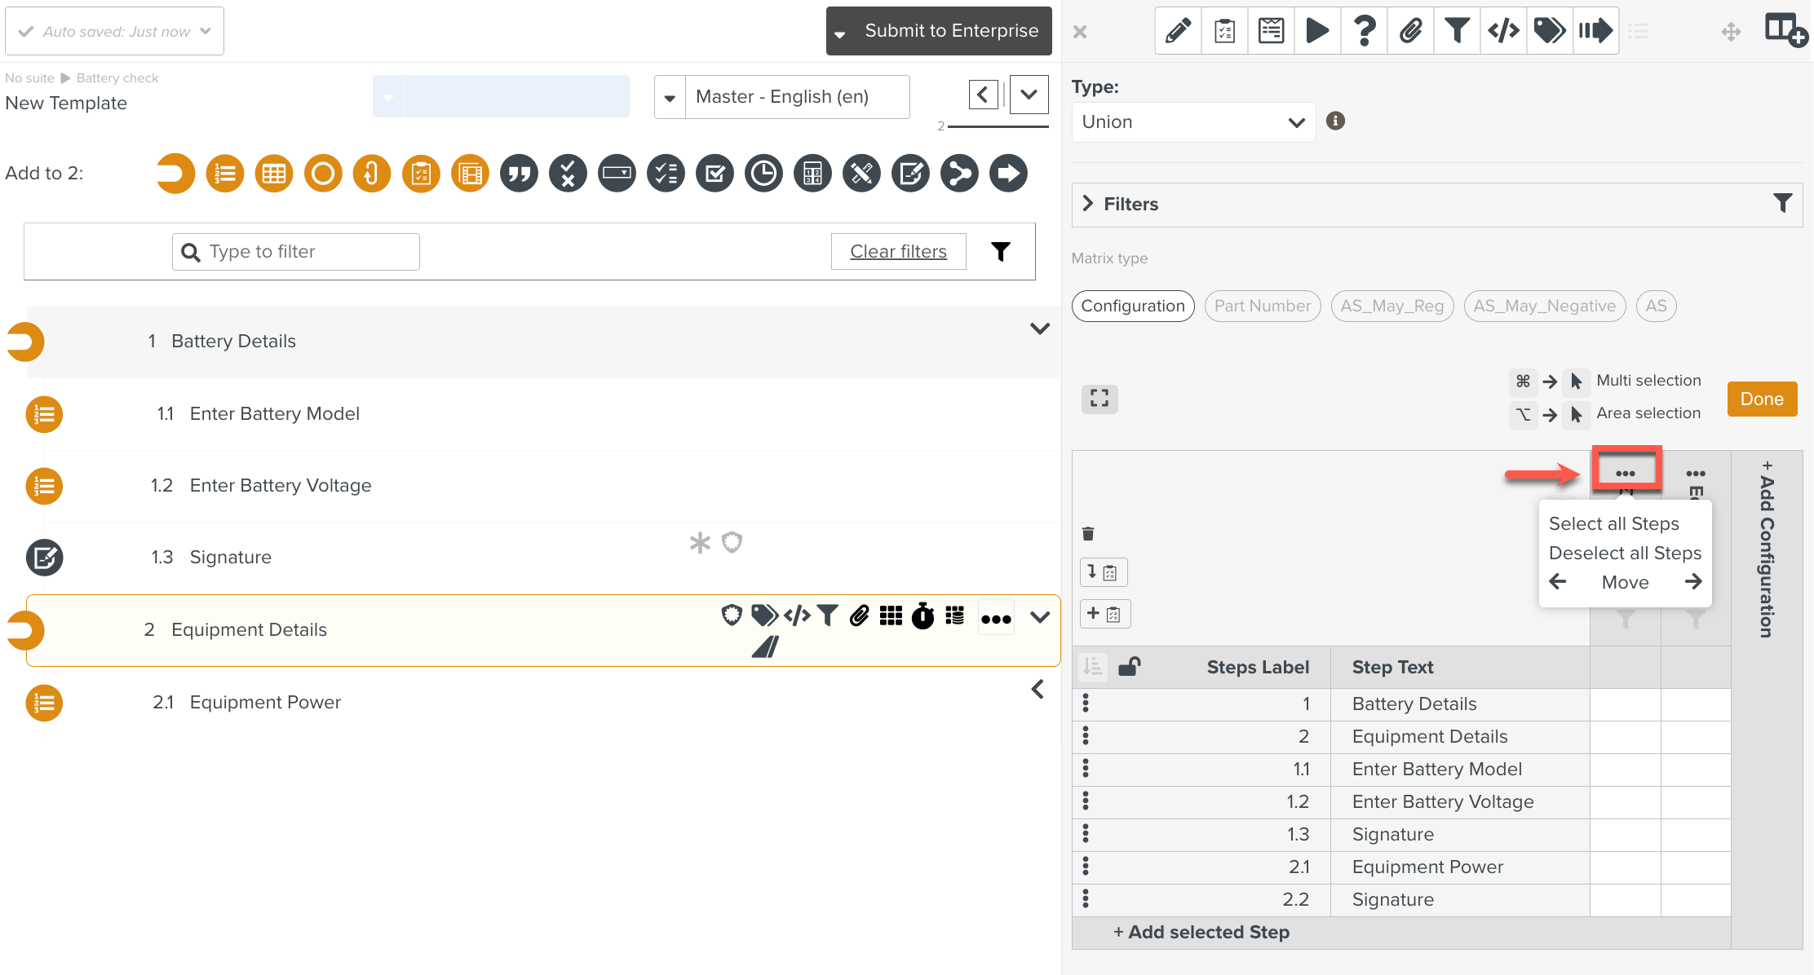Choose Deselect all Steps from menu

(x=1625, y=553)
